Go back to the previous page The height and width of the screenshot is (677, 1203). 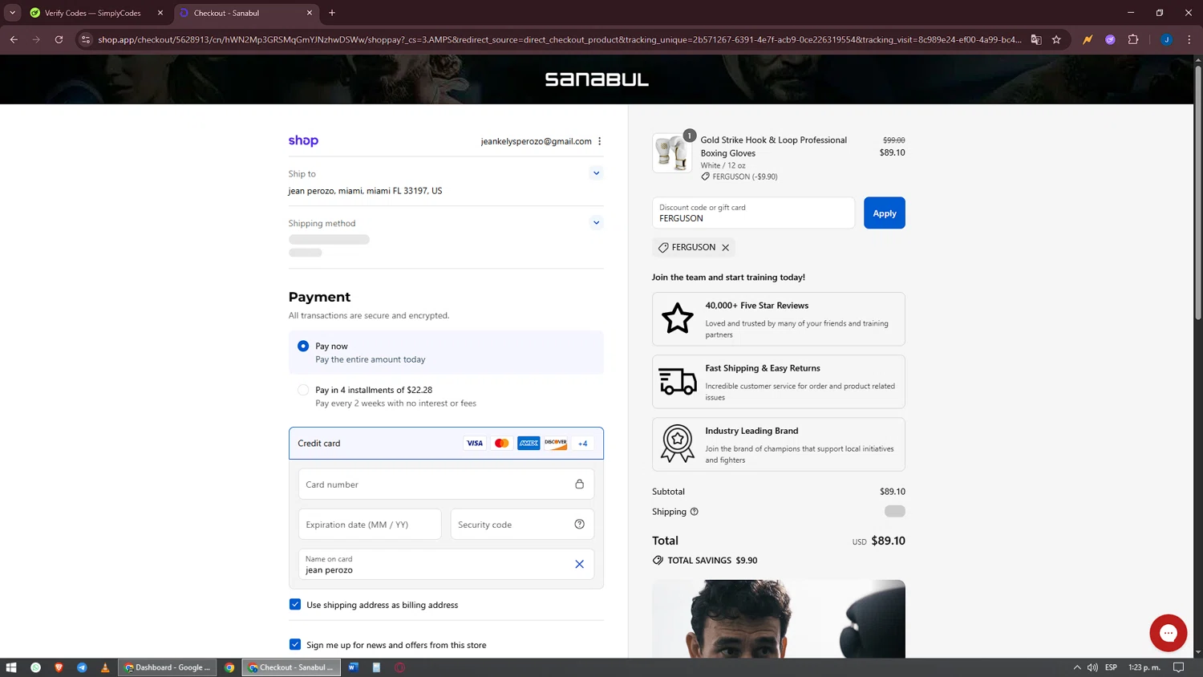[14, 39]
